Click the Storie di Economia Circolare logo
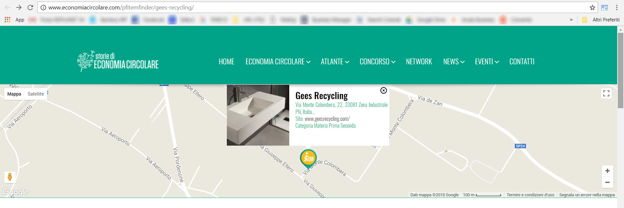The width and height of the screenshot is (624, 208). pyautogui.click(x=118, y=61)
